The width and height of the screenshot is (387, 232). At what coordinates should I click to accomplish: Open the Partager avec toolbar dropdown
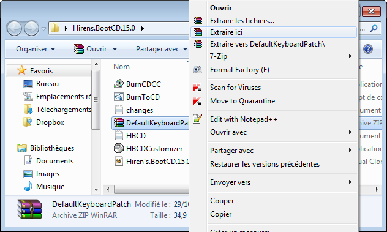pyautogui.click(x=162, y=49)
